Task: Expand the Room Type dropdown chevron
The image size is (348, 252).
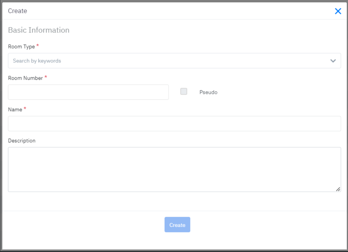Action: point(333,61)
